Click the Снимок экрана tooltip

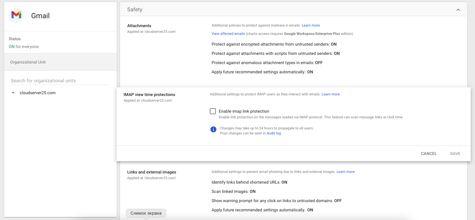pyautogui.click(x=146, y=213)
